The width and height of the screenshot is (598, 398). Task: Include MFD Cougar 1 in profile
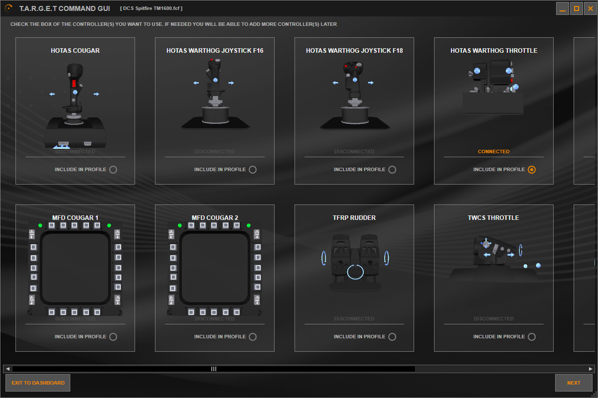[113, 337]
